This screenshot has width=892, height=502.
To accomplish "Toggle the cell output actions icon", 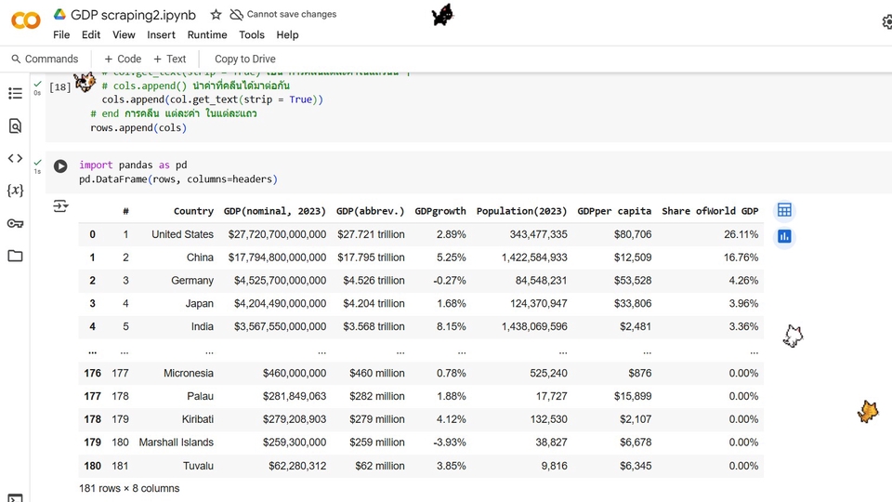I will (60, 206).
